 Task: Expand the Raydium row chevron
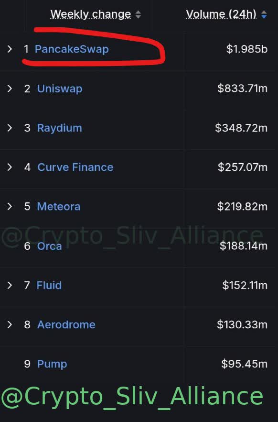point(10,128)
